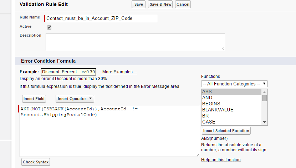296x168 pixels.
Task: Click Insert Selected Function button
Action: 226,131
